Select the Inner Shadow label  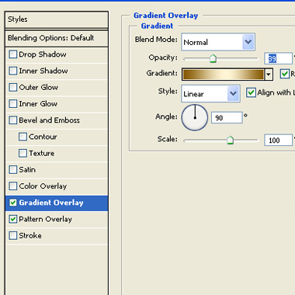pos(43,71)
